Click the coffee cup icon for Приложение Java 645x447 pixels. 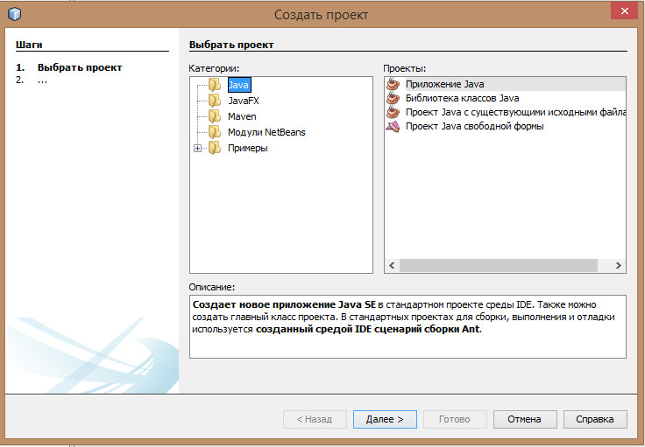point(393,84)
